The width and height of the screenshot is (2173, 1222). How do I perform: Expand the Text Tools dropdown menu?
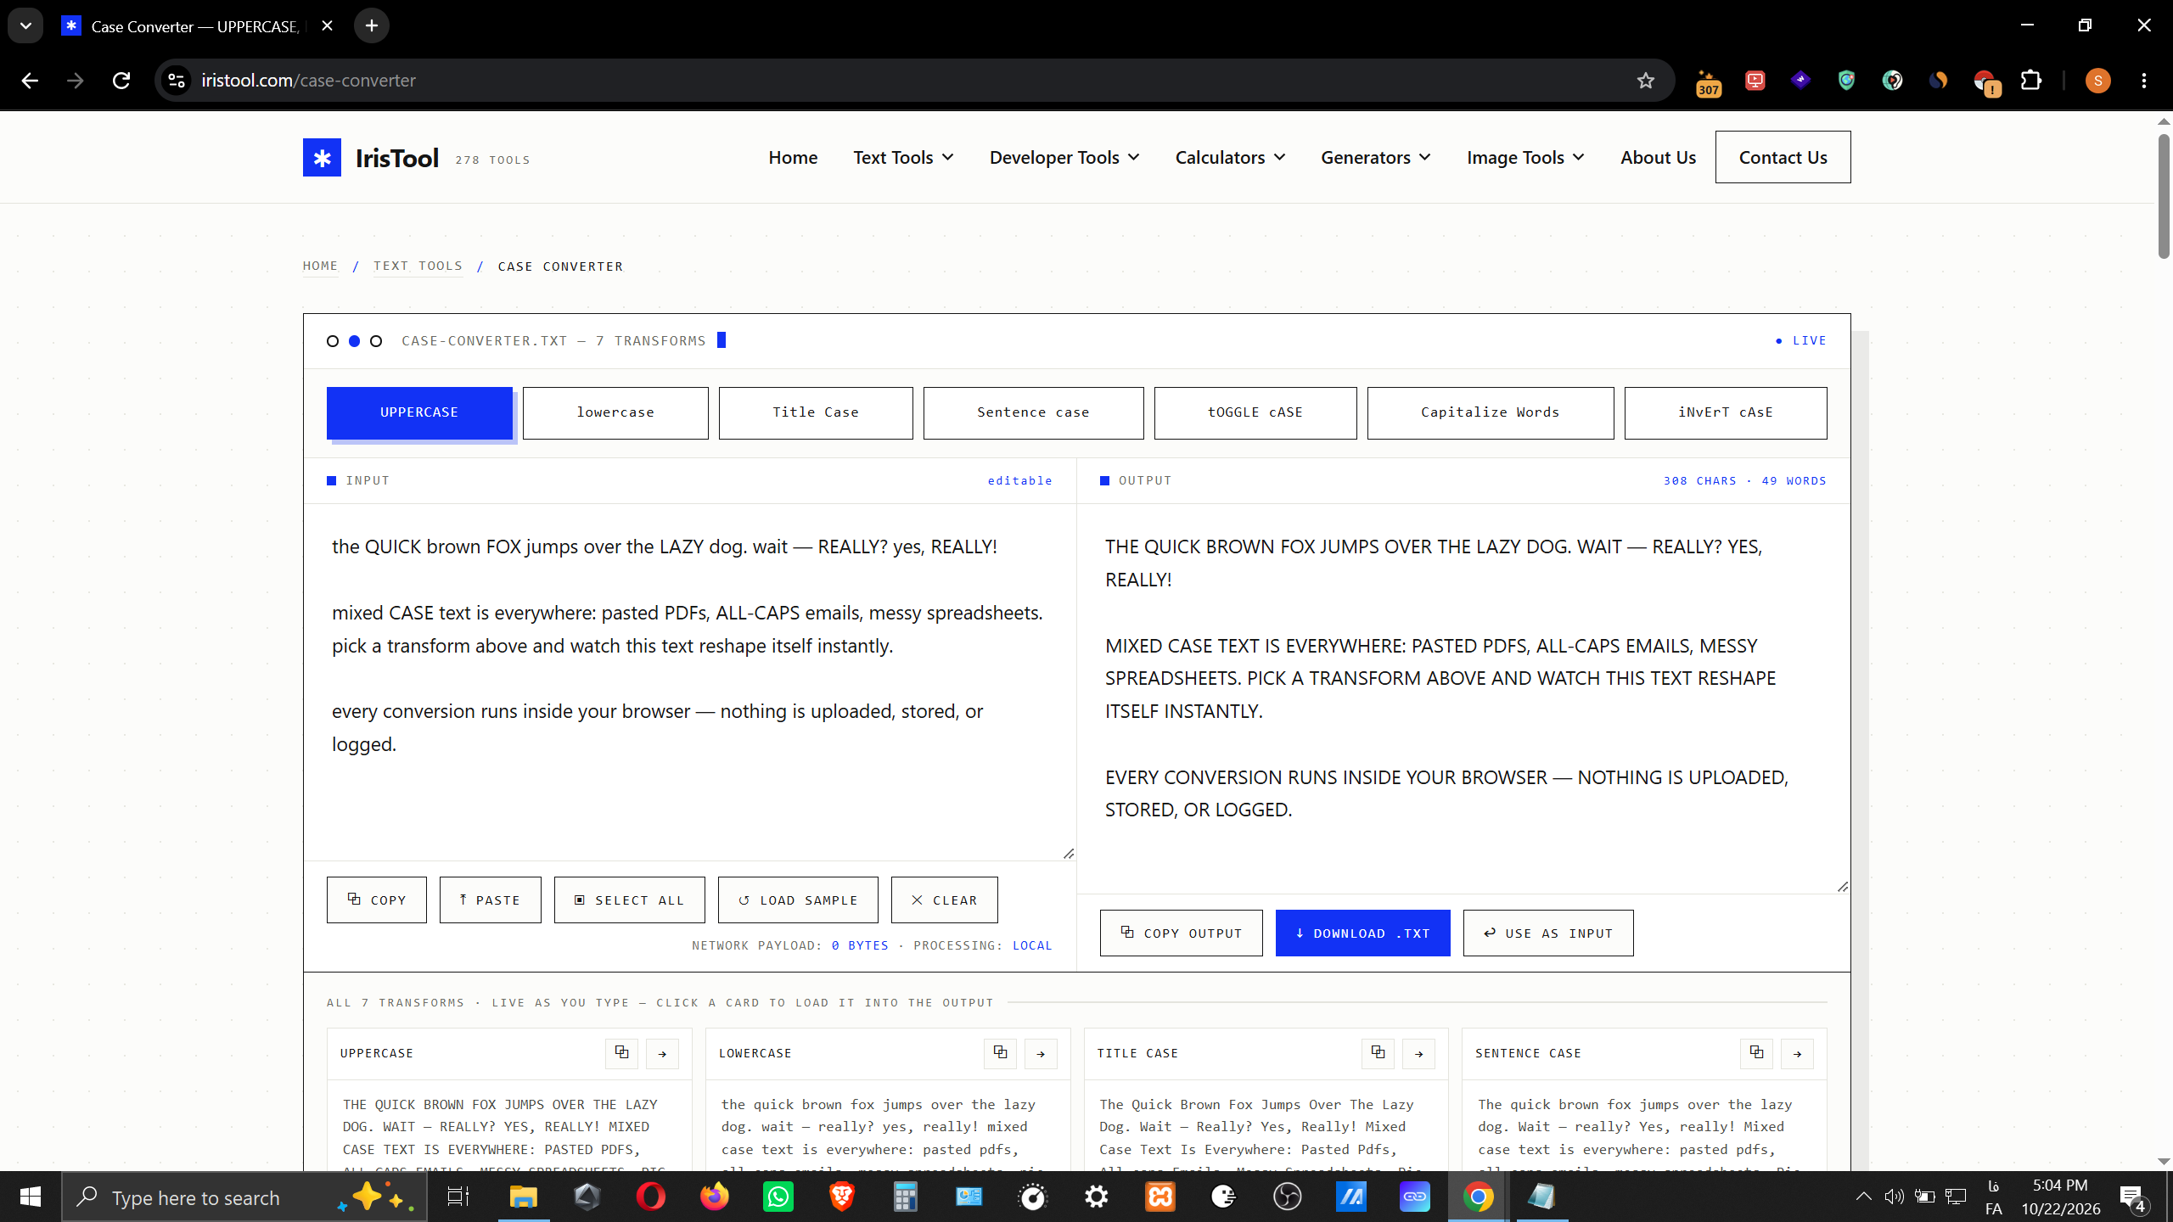[903, 157]
